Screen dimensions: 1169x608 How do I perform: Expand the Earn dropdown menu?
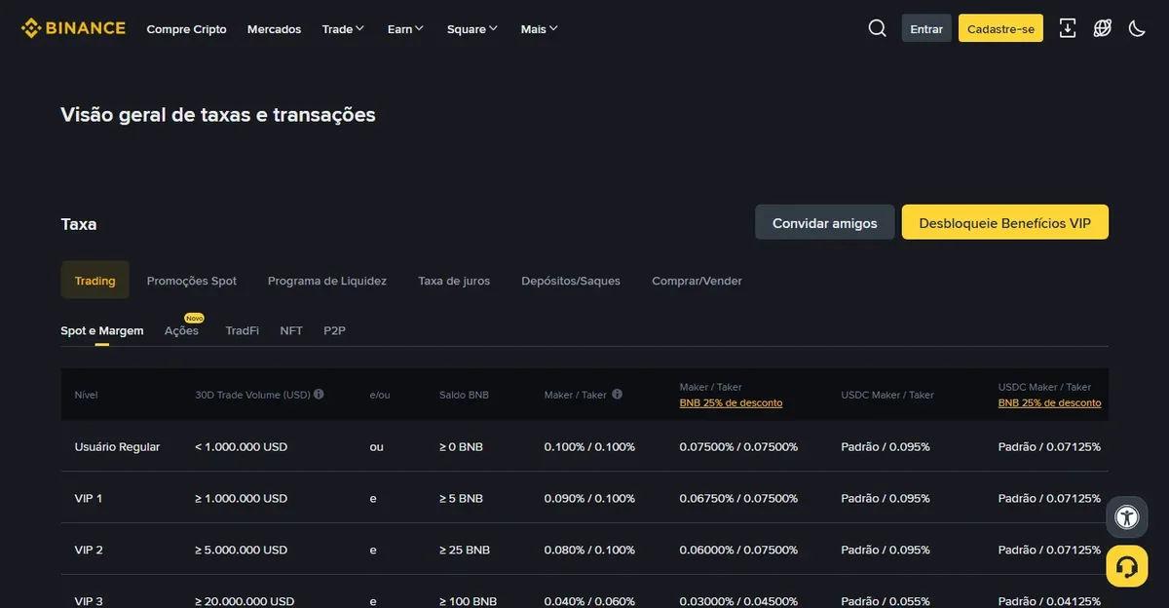(405, 29)
